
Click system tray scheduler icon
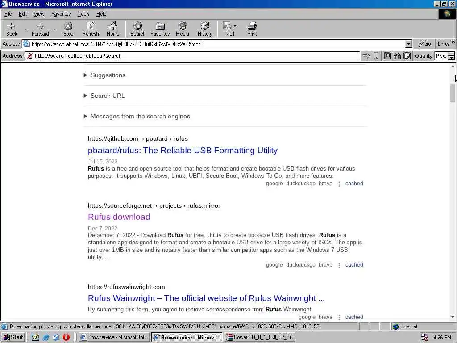click(x=425, y=338)
